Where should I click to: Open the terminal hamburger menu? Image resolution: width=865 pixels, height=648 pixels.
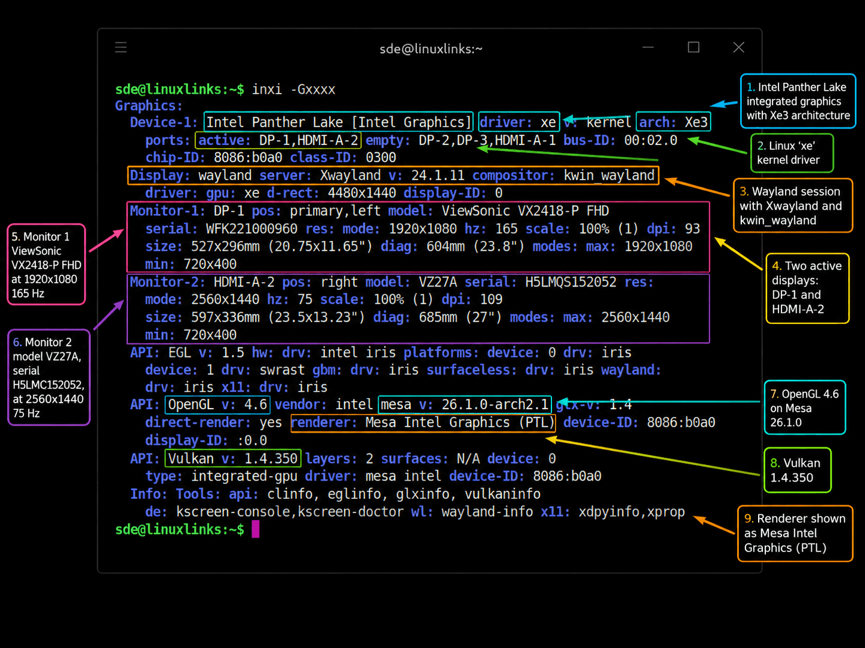(121, 47)
